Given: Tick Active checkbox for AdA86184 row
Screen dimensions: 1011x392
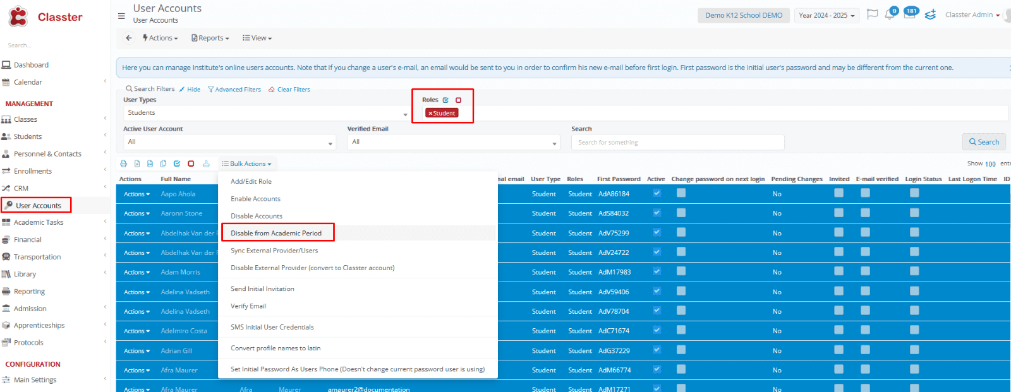Looking at the screenshot, I should 657,193.
